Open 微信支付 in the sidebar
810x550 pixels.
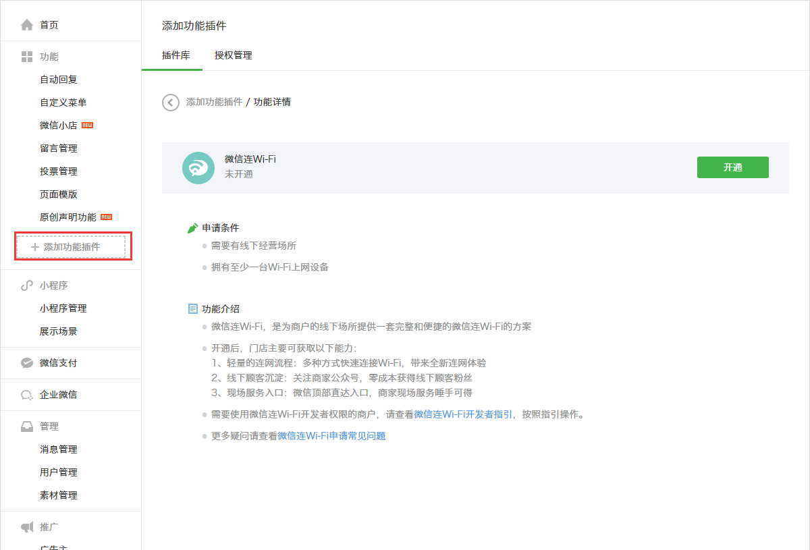pyautogui.click(x=59, y=363)
